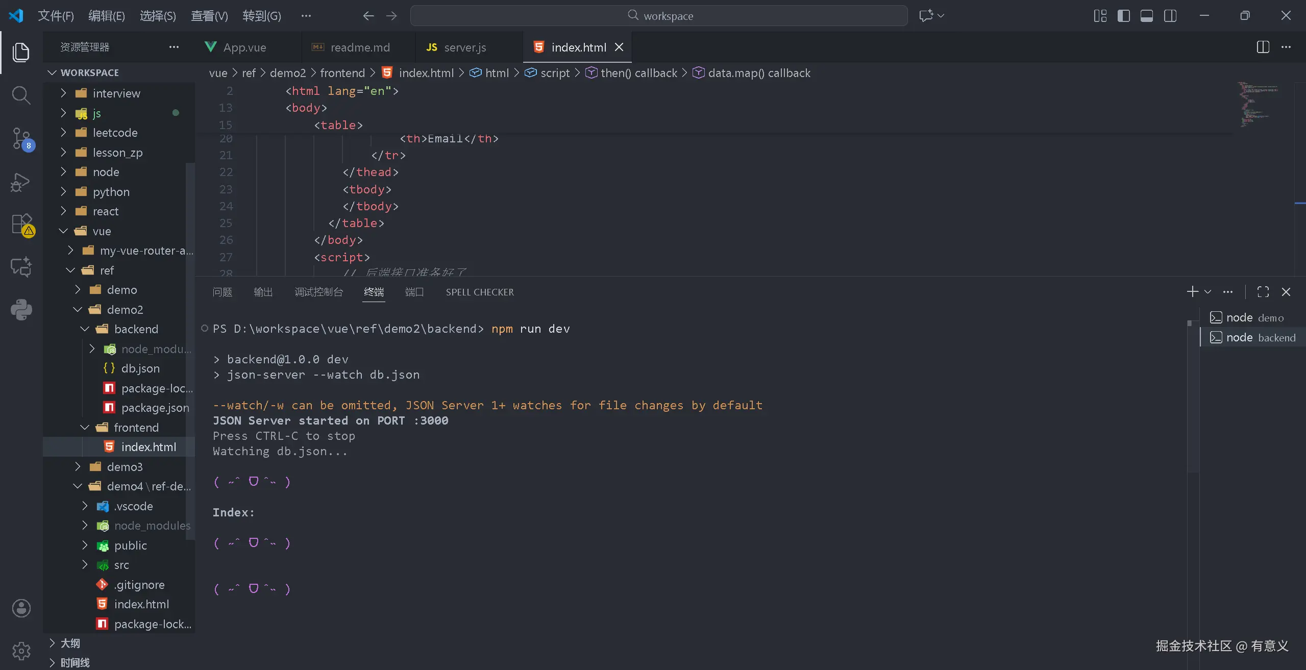Toggle the primary sidebar visibility

tap(1123, 16)
